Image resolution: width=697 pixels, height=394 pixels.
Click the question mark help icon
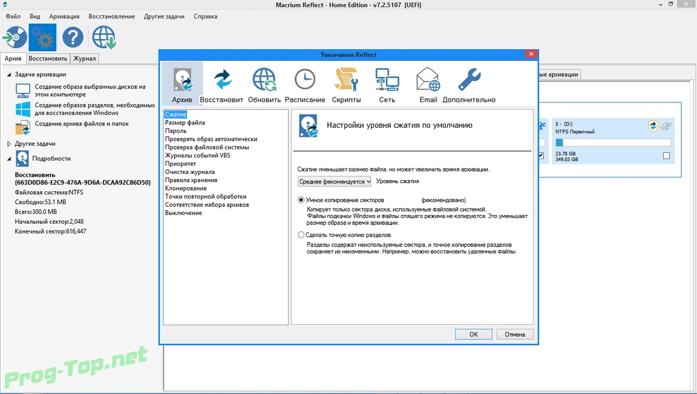[73, 38]
